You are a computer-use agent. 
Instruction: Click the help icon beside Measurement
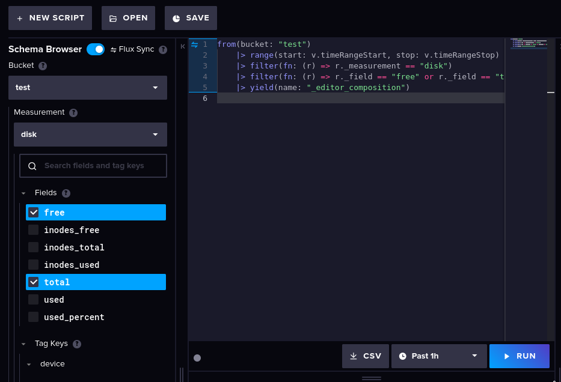point(73,112)
